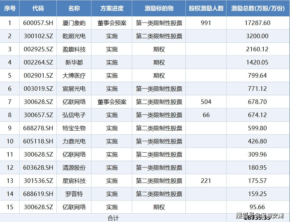Click value 159.25
290x222 pixels.
tap(257, 194)
